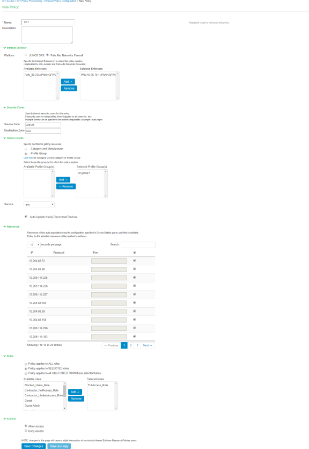309x449 pixels.
Task: Select Policy applies to ALL roles
Action: [x=26, y=364]
